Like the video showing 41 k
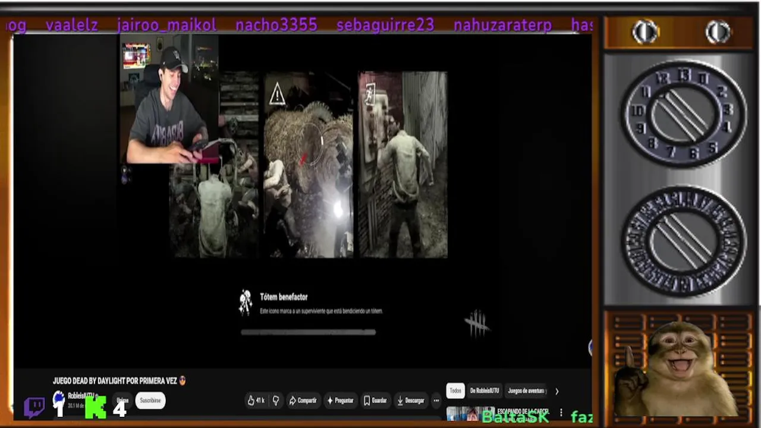Screen dimensions: 761x428 pyautogui.click(x=256, y=401)
